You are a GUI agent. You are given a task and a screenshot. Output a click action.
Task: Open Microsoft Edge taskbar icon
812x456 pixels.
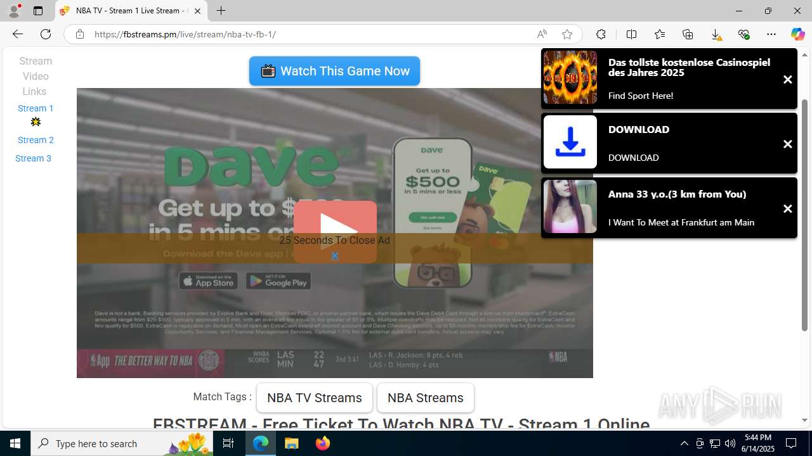click(x=261, y=443)
